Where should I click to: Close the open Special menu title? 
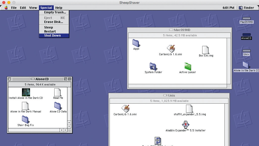pyautogui.click(x=46, y=8)
